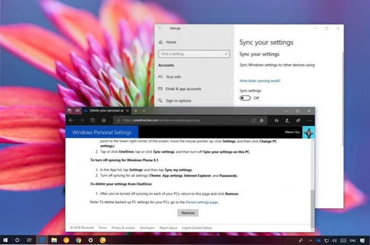Select Email & app accounts
The height and width of the screenshot is (245, 370).
[183, 89]
